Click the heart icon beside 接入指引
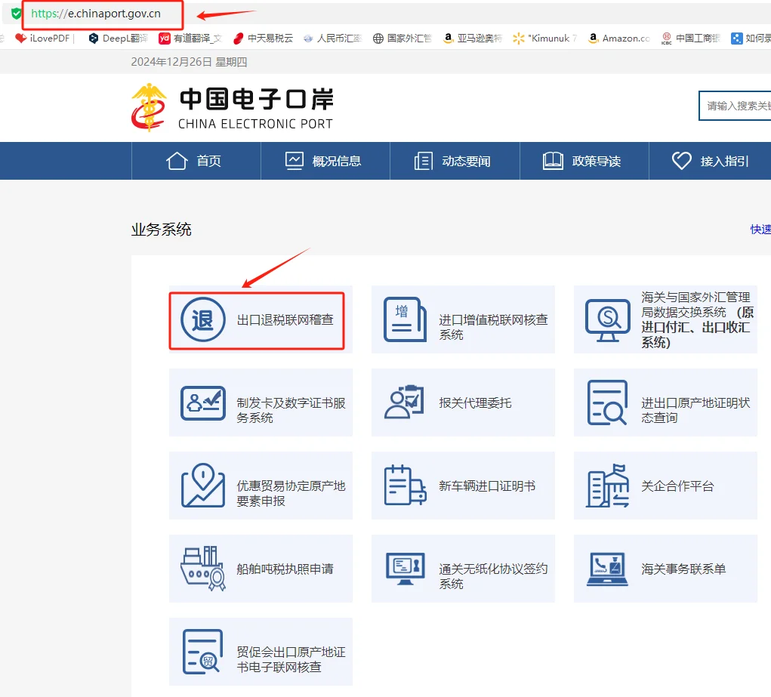Viewport: 771px width, 697px height. [681, 160]
